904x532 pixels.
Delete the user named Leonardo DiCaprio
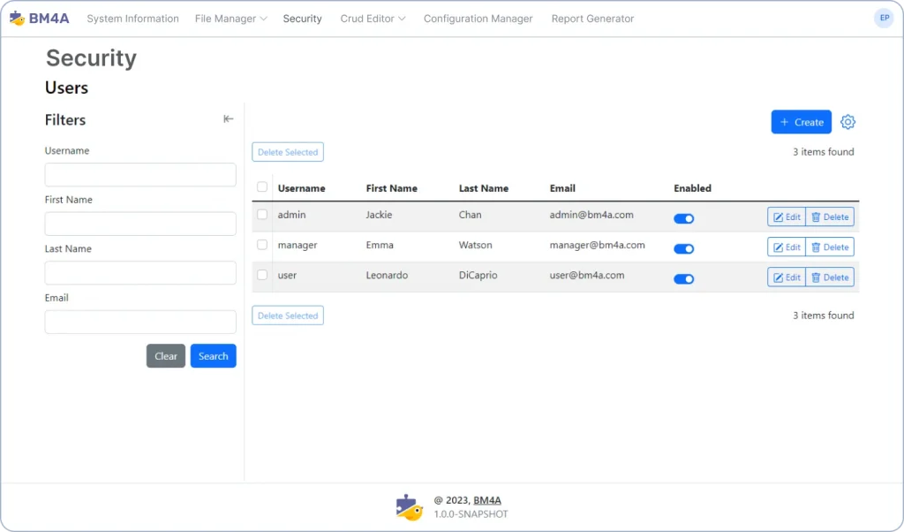tap(830, 277)
